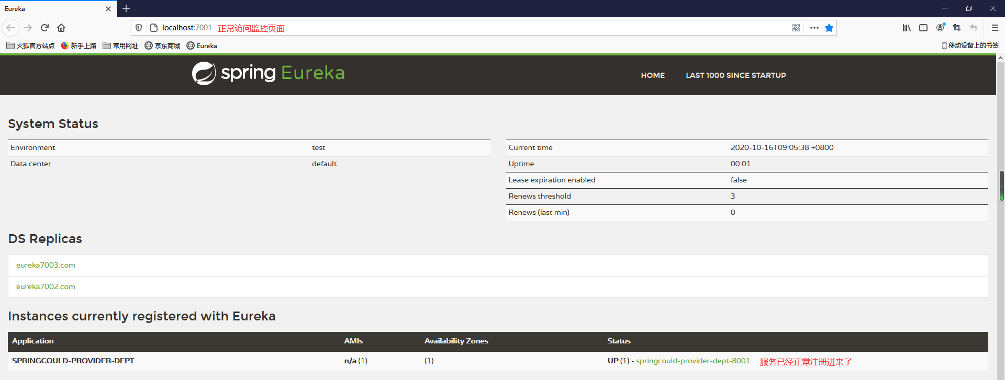Open the springcould-provider-dept-8001 instance link
Viewport: 1005px width, 380px height.
(x=693, y=361)
